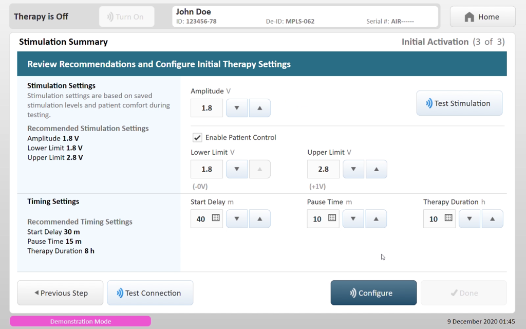Click the disabled Lower Limit increase arrow
The image size is (526, 329).
[259, 169]
